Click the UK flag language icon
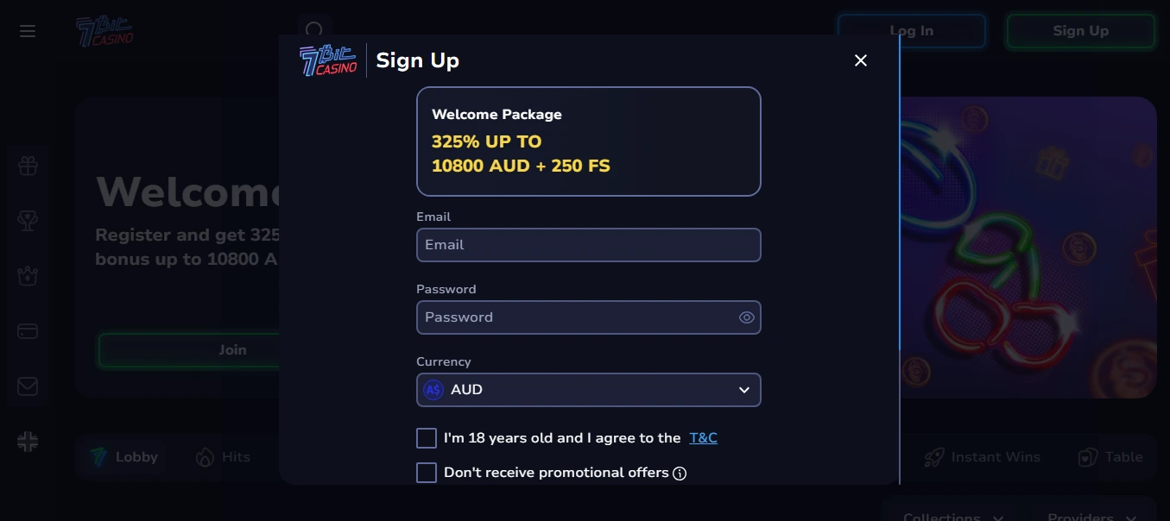 pyautogui.click(x=28, y=441)
